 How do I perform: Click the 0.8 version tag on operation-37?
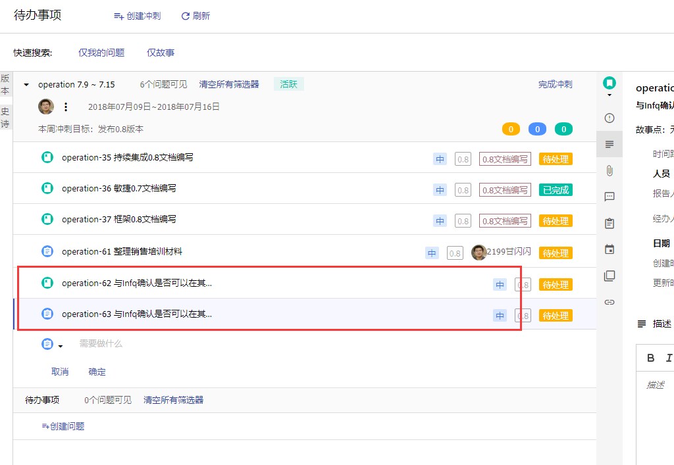pos(463,221)
